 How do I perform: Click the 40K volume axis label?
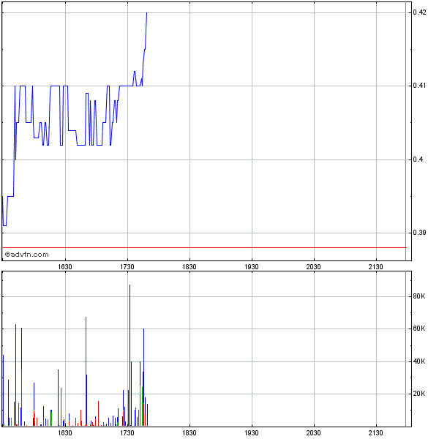pos(419,361)
